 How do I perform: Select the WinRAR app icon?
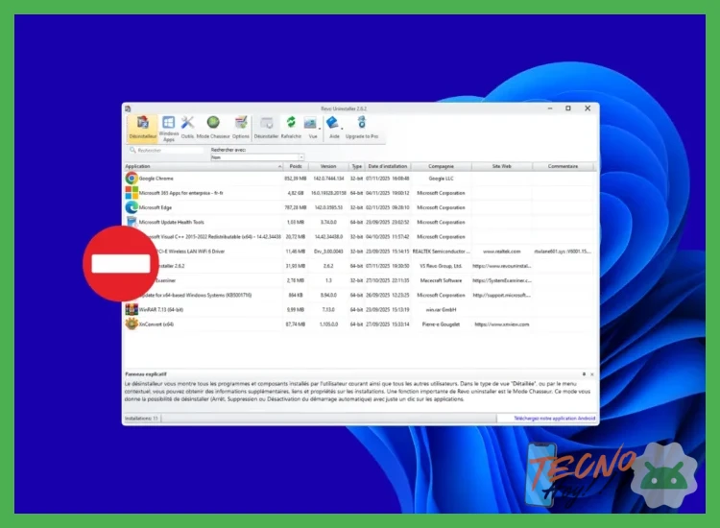pos(132,309)
